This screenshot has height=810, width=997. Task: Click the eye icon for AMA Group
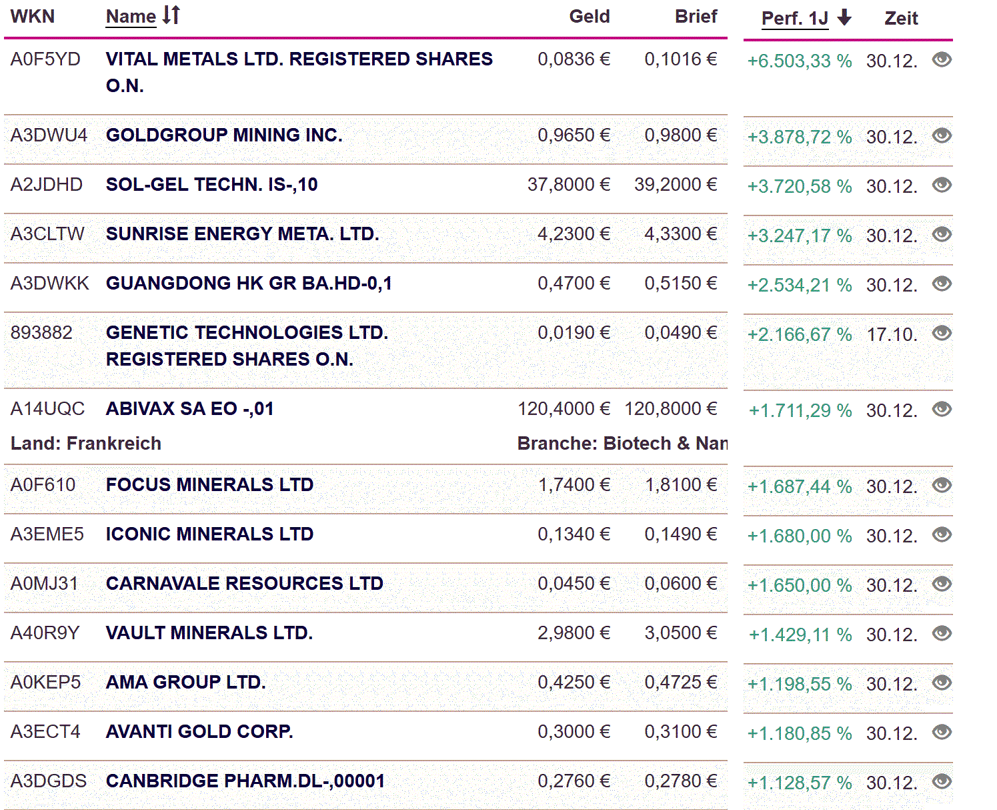pos(942,683)
